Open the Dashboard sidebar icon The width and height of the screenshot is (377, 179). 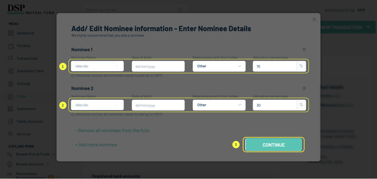click(x=11, y=33)
